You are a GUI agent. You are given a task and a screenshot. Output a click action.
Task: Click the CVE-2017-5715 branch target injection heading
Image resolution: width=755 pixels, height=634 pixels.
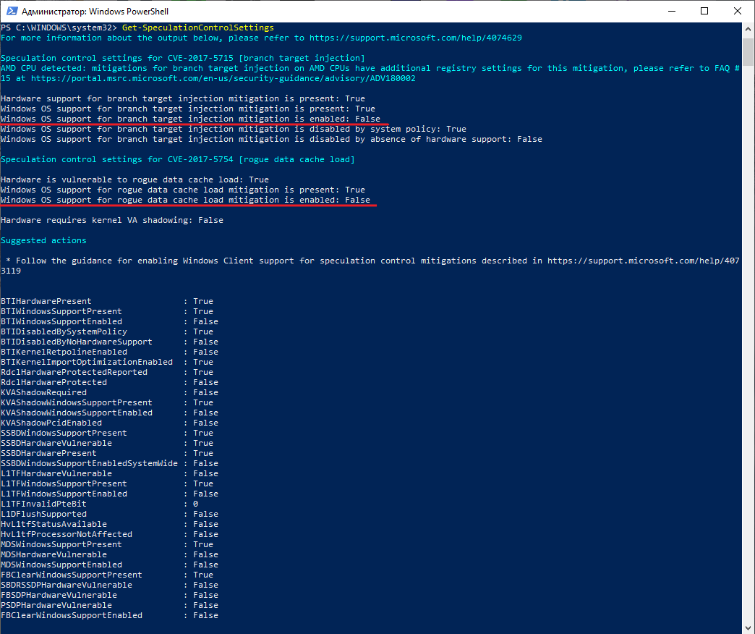(183, 58)
